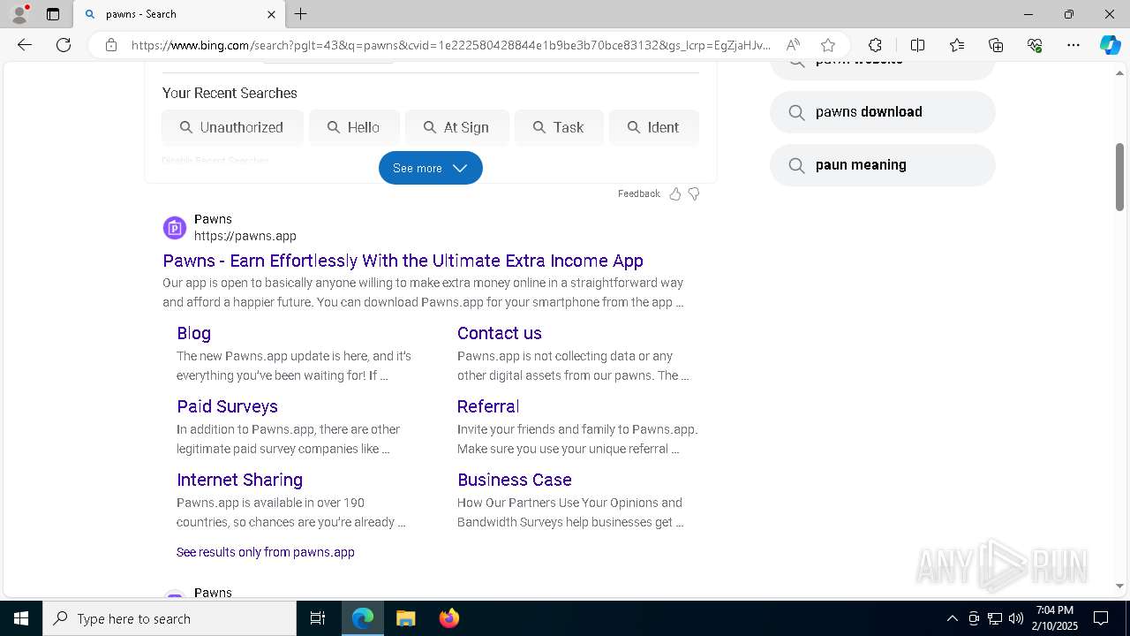This screenshot has height=636, width=1130.
Task: Open Pawns Earn Effortlessly result title
Action: (403, 261)
